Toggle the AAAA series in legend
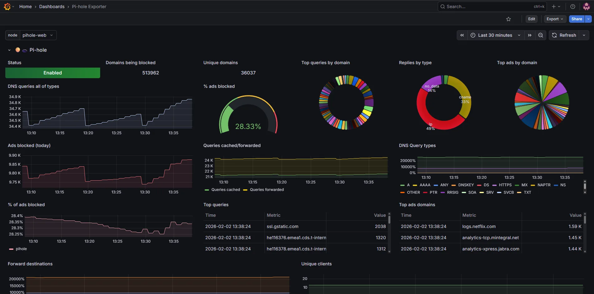Viewport: 594px width, 294px height. (422, 185)
